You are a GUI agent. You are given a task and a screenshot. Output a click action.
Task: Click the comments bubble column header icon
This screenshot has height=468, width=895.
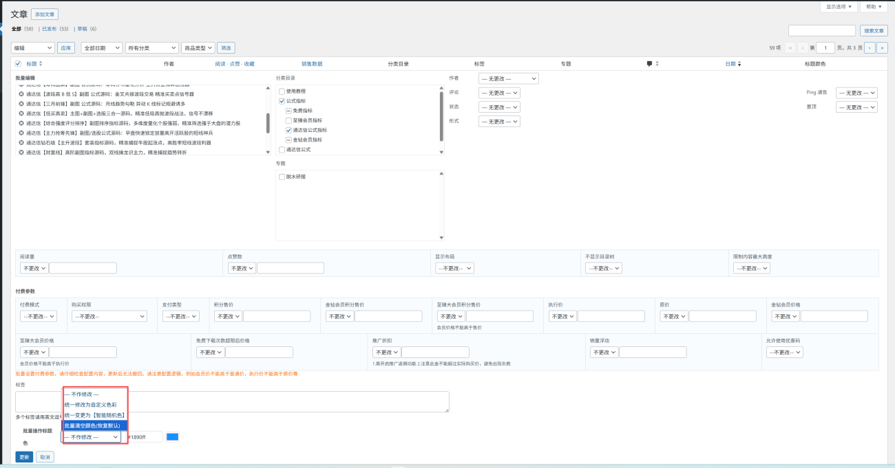click(x=649, y=63)
